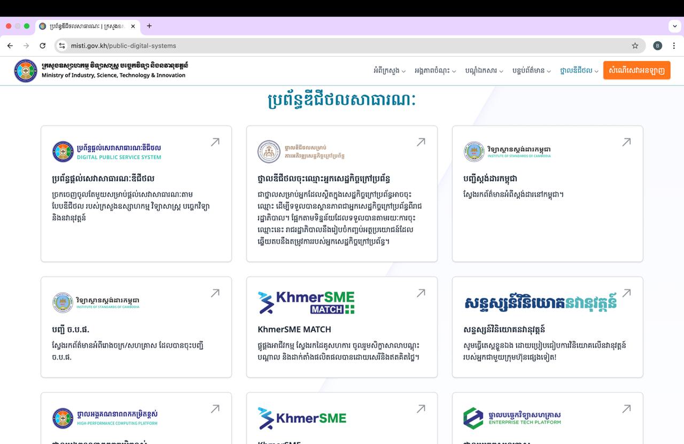Image resolution: width=684 pixels, height=444 pixels.
Task: Open the Chrome three-dot menu
Action: click(674, 46)
